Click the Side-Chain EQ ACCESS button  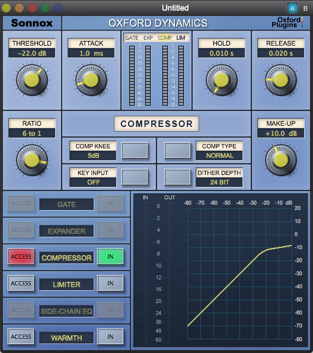pos(21,310)
